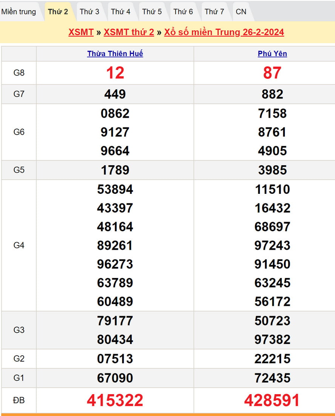Select special prize number 428591

(x=272, y=400)
